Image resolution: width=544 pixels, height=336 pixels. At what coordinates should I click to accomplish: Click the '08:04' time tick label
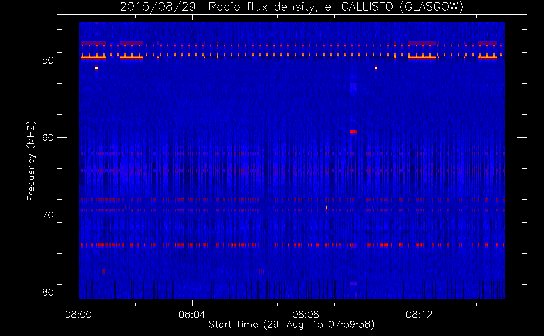coord(192,315)
